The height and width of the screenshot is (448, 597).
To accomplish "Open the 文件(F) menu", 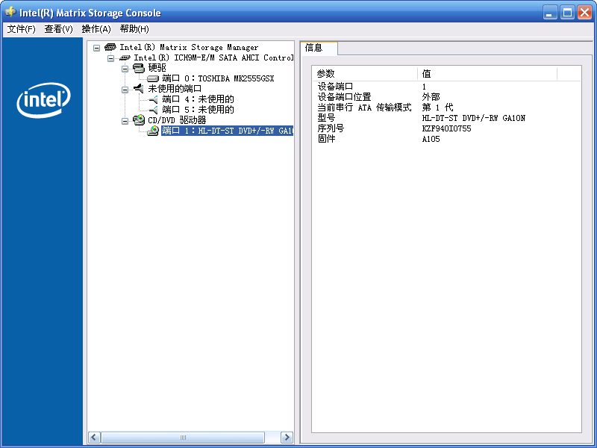I will coord(22,29).
